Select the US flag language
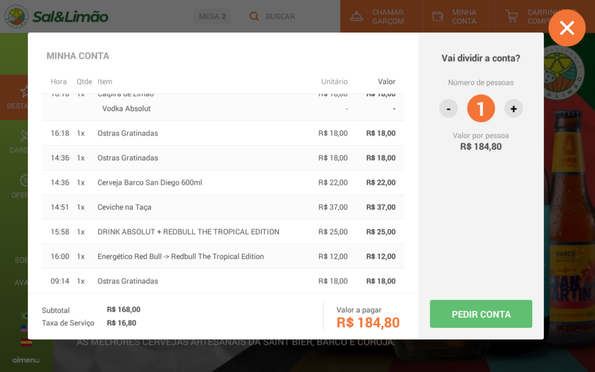This screenshot has width=595, height=372. coord(24,328)
